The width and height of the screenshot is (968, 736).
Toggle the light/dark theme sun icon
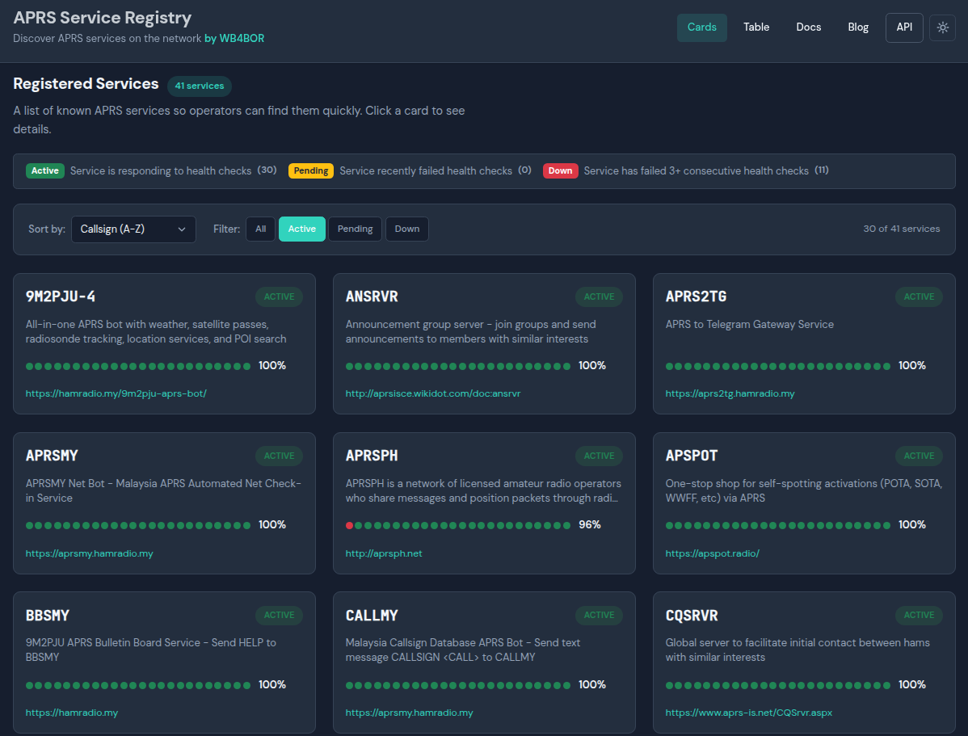tap(942, 27)
